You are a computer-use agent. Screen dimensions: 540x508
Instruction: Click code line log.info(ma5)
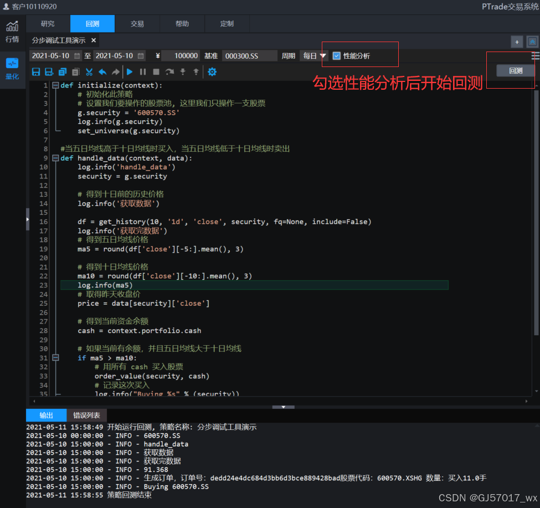click(x=105, y=285)
